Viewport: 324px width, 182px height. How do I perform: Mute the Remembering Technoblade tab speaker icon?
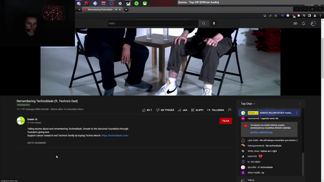pyautogui.click(x=116, y=10)
